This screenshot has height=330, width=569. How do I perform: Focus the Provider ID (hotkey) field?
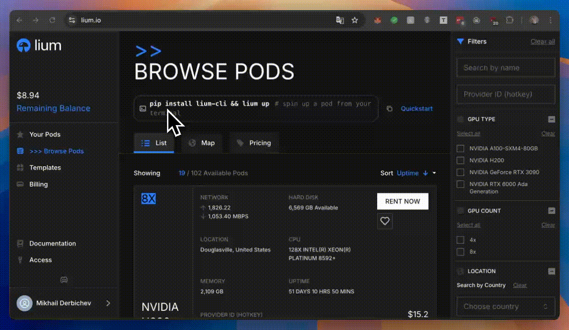click(506, 94)
